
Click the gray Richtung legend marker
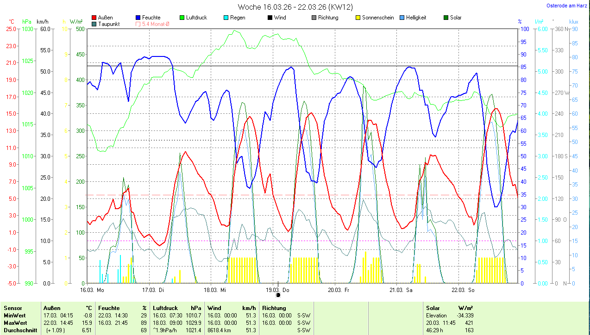point(314,18)
